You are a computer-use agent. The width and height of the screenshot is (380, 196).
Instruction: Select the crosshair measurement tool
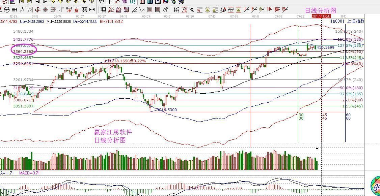coord(109,2)
